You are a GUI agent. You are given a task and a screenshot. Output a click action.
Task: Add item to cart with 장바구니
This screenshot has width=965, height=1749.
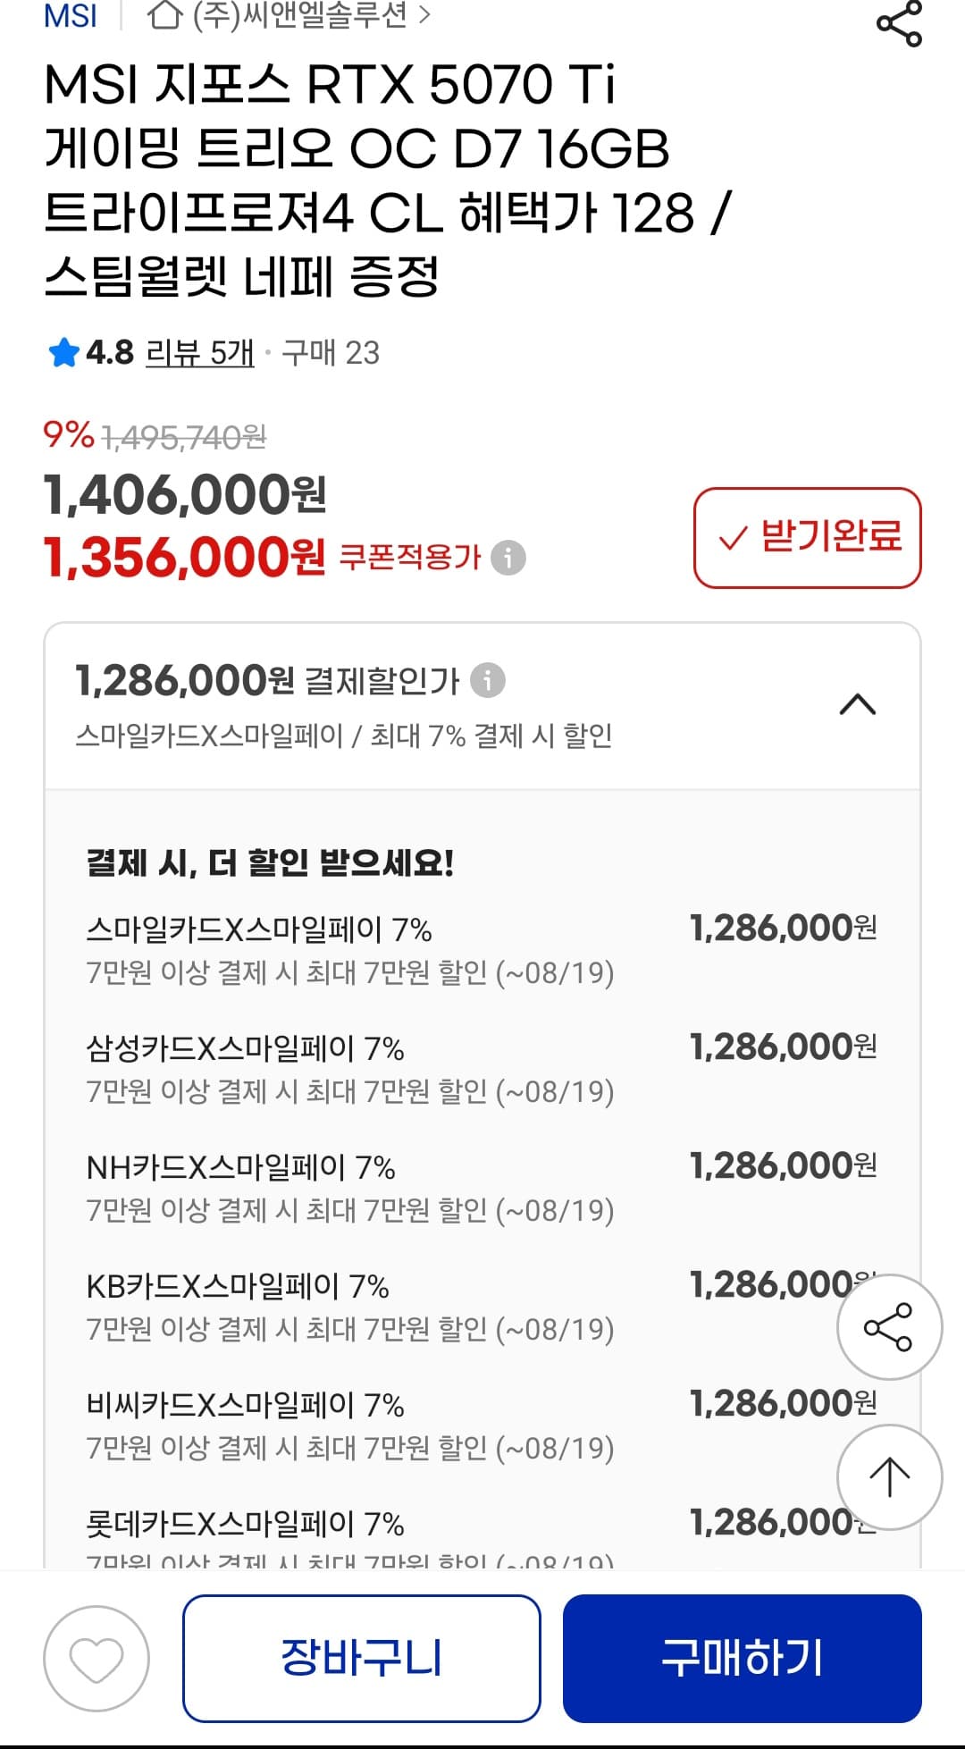[x=362, y=1659]
